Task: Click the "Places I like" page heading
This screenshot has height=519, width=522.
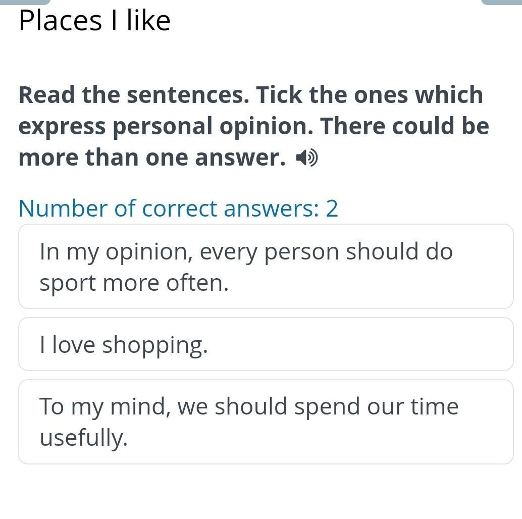Action: click(95, 21)
